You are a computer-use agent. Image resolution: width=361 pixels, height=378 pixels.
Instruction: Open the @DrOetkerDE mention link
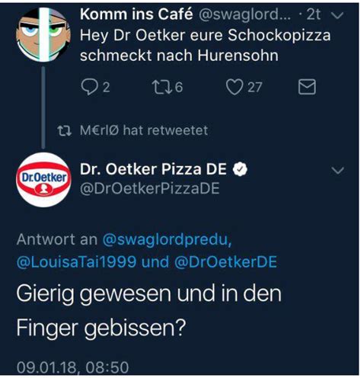pyautogui.click(x=225, y=262)
